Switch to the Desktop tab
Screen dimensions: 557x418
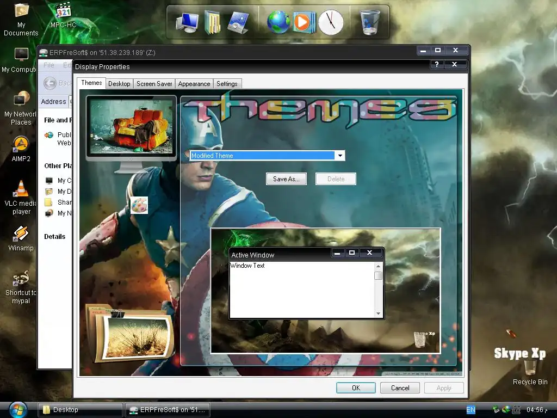(119, 83)
